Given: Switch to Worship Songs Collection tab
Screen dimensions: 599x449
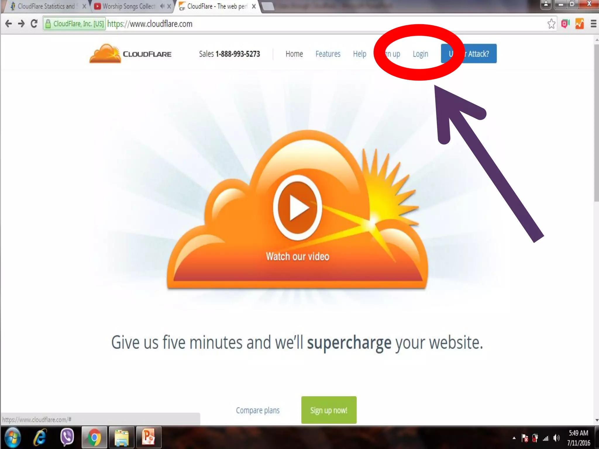Looking at the screenshot, I should tap(129, 6).
